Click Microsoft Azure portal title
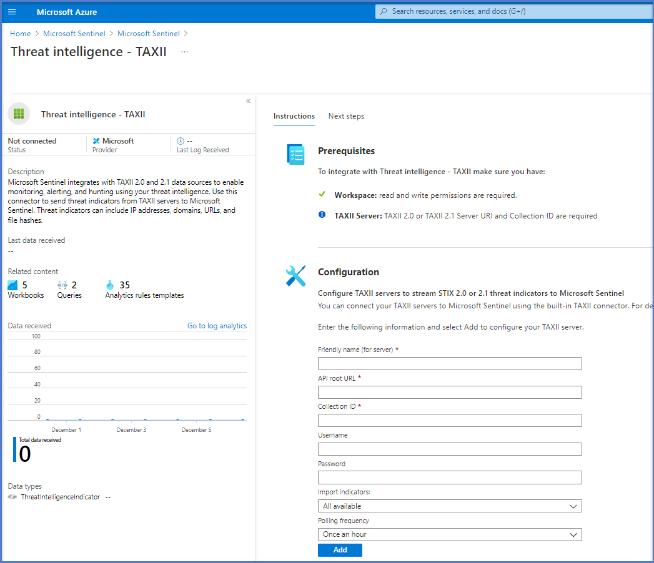 tap(67, 12)
